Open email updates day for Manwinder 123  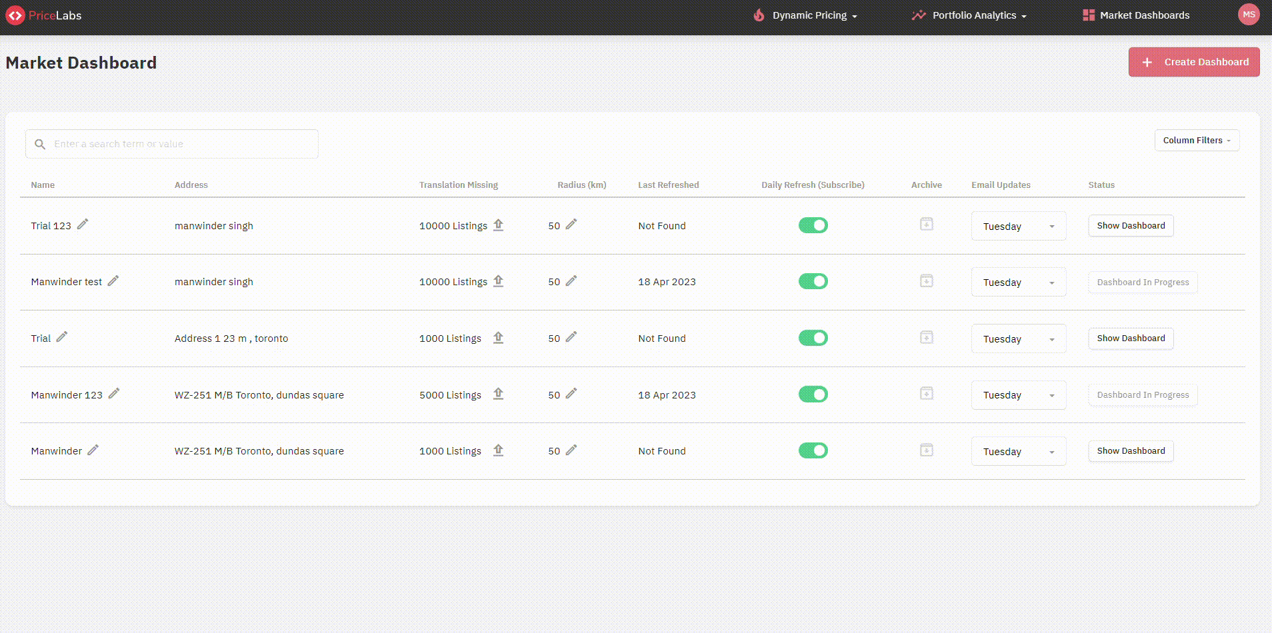coord(1019,395)
